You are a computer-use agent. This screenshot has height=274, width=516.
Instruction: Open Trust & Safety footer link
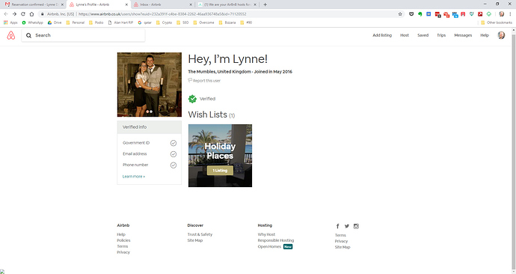click(x=200, y=234)
